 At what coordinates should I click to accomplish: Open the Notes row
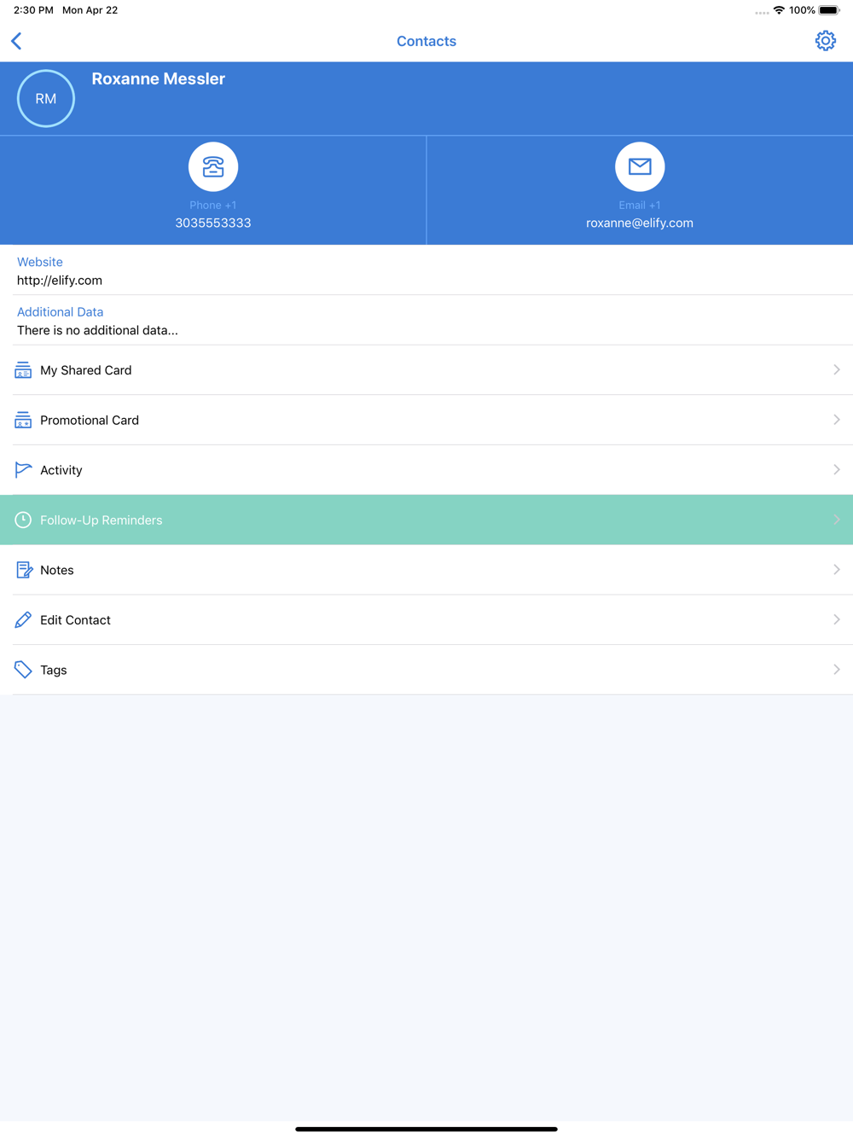tap(426, 570)
